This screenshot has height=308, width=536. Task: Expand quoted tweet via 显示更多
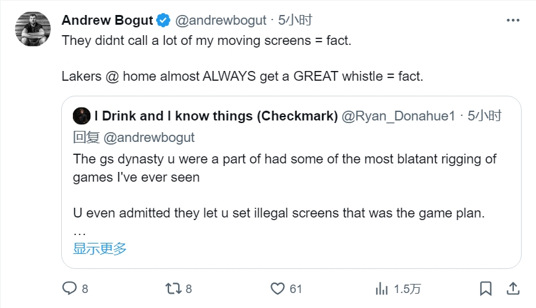[x=100, y=248]
